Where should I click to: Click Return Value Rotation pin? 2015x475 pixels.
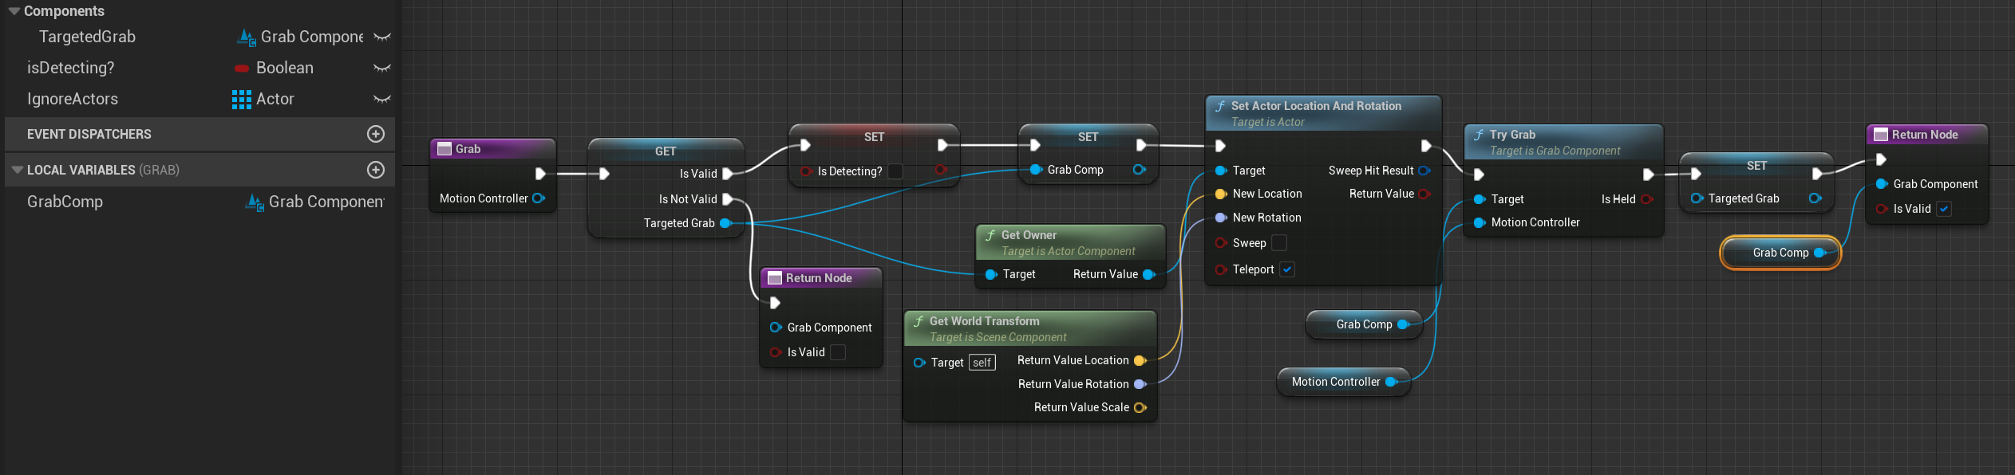tap(1140, 384)
